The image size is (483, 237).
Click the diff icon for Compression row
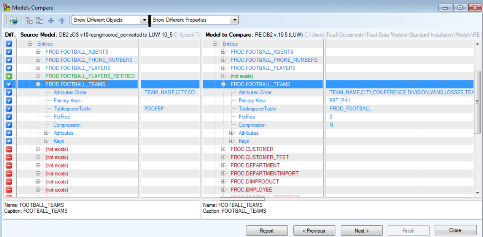pos(9,125)
